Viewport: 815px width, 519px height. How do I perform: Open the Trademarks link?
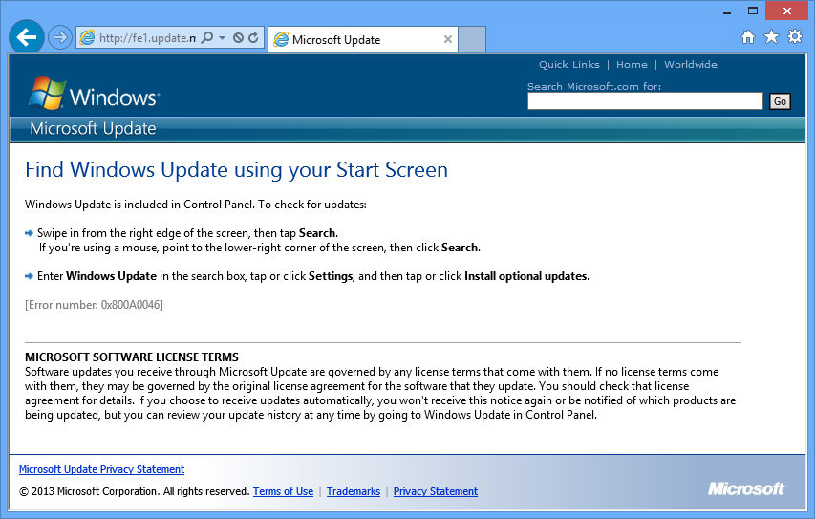(x=354, y=491)
